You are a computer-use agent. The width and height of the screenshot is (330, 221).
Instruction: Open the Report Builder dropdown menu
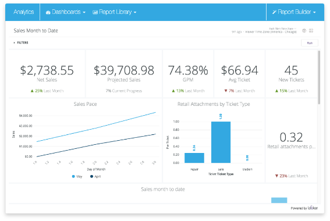[x=294, y=12]
